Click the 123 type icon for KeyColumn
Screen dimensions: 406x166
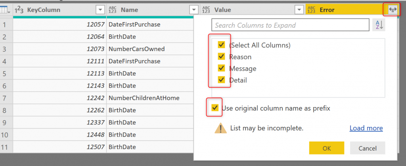[19, 10]
